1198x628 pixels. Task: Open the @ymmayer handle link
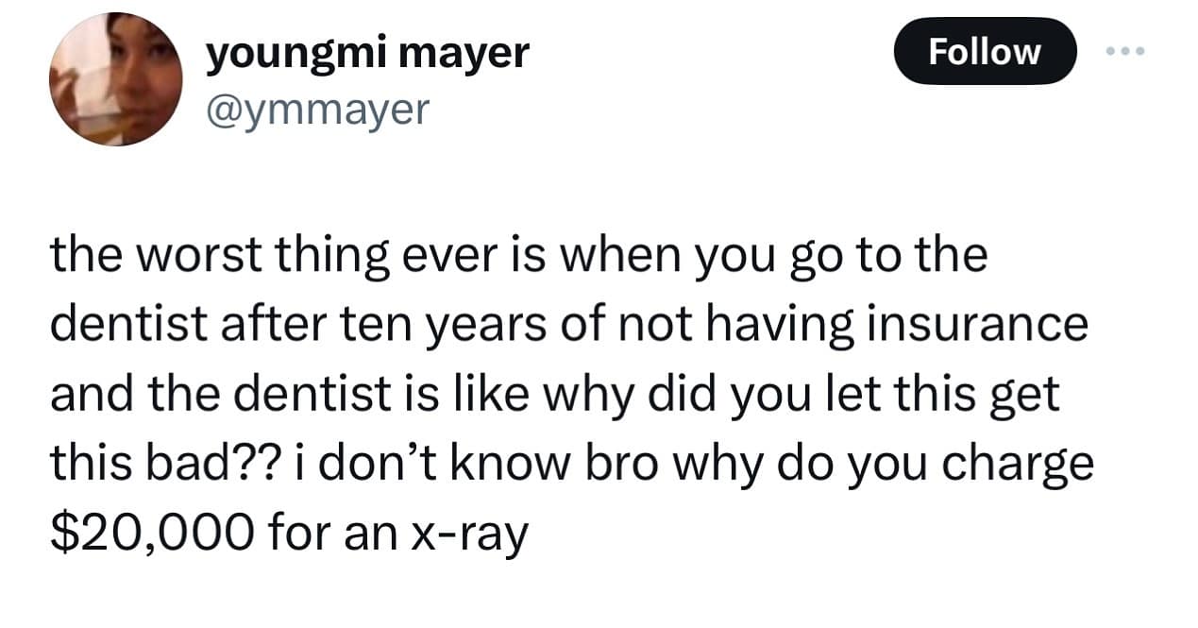click(x=317, y=110)
